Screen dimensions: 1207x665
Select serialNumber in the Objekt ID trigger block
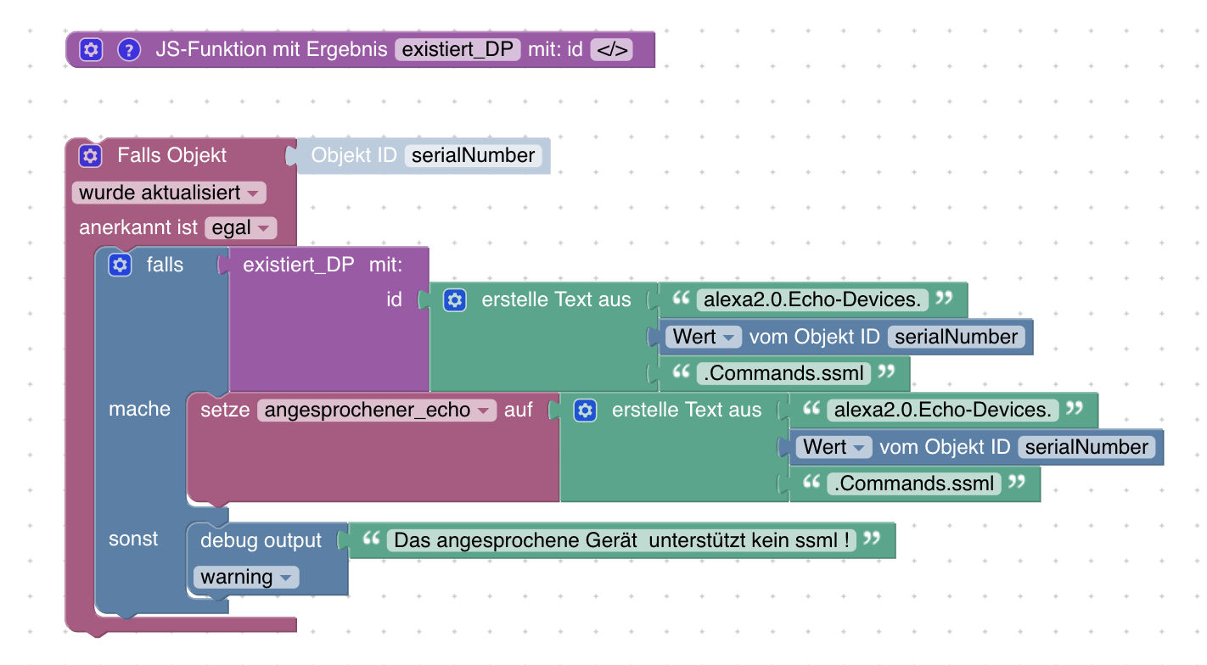pyautogui.click(x=474, y=156)
